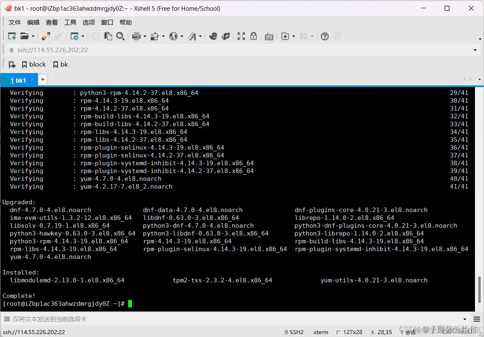Open the compose bar hamburger menu

coord(476,319)
